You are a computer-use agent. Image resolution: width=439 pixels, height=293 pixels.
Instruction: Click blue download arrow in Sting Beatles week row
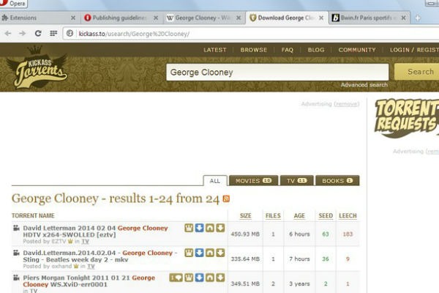click(199, 253)
